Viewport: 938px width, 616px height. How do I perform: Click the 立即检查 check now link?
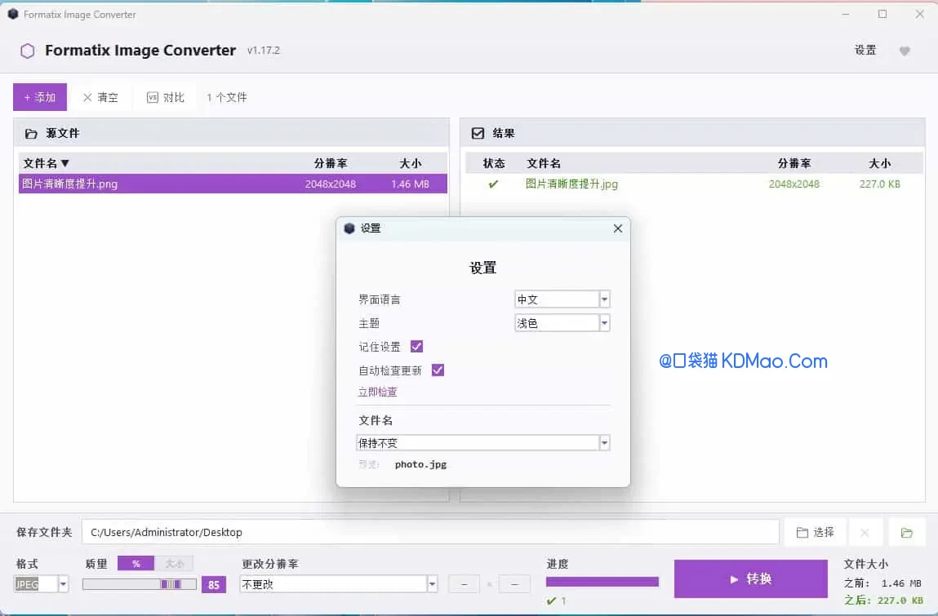[377, 392]
